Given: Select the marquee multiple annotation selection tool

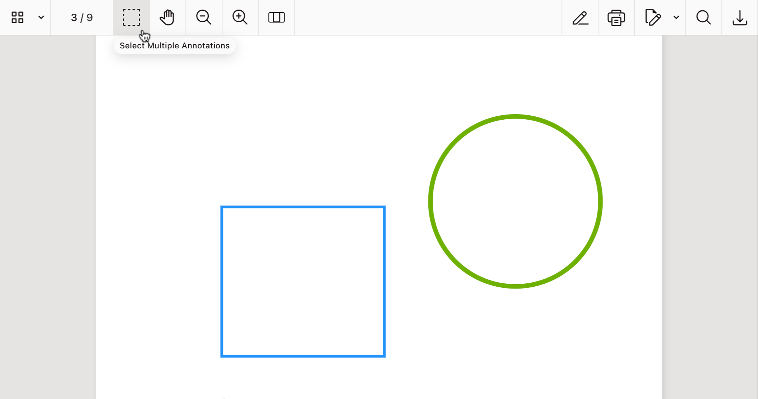Looking at the screenshot, I should (x=132, y=17).
